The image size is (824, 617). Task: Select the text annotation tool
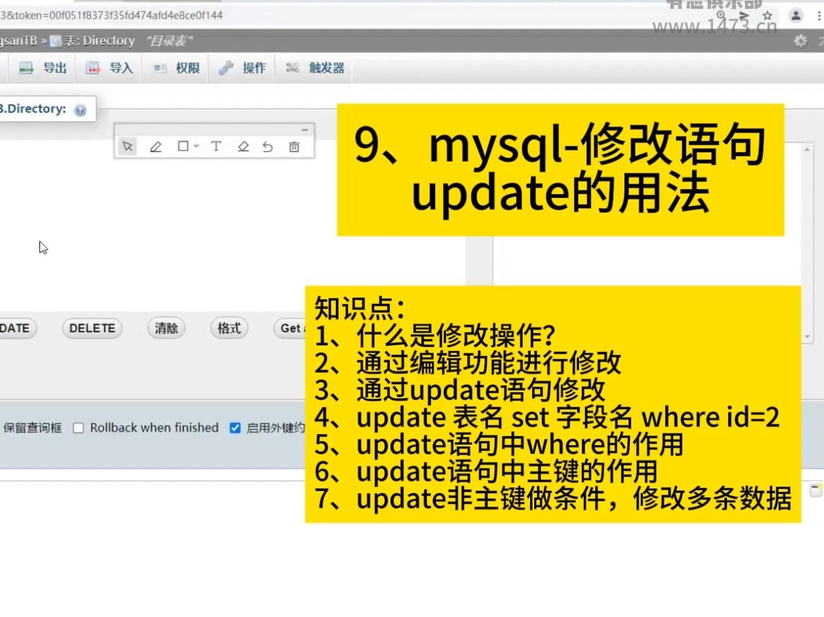pos(215,146)
